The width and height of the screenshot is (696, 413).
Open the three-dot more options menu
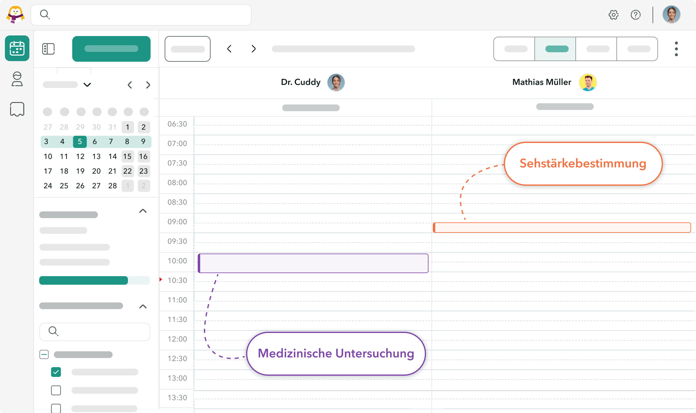676,49
